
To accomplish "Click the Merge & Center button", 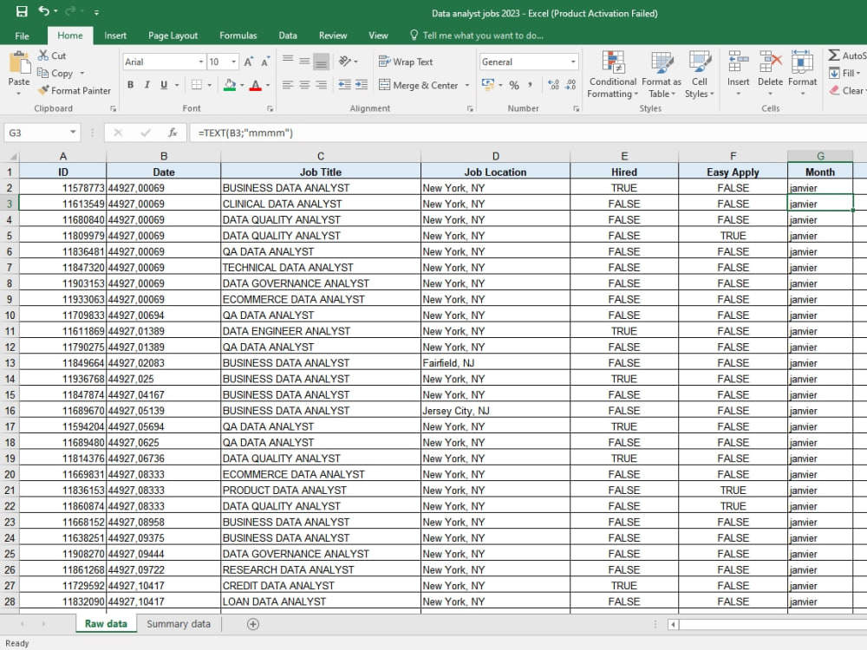I will click(419, 85).
